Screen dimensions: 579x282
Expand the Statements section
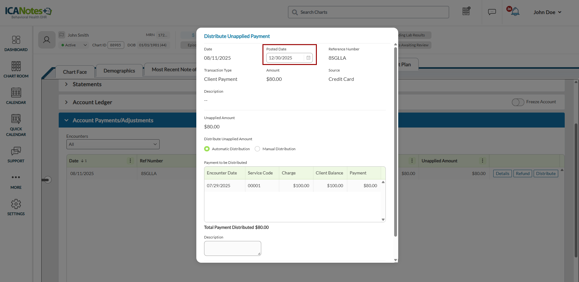click(66, 84)
